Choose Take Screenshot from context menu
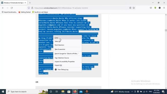Image resolution: width=167 pixels, height=94 pixels. click(67, 49)
